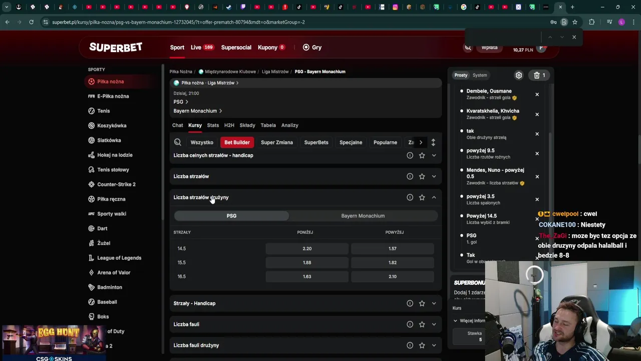Show info for Liczba strzałów drużyny
The width and height of the screenshot is (641, 361).
410,198
